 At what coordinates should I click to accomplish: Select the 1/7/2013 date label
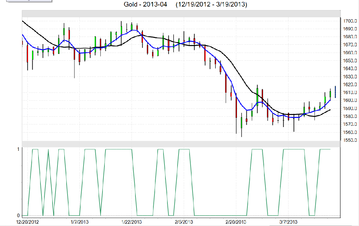pyautogui.click(x=79, y=222)
